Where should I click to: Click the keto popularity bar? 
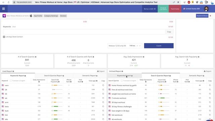(x=58, y=107)
